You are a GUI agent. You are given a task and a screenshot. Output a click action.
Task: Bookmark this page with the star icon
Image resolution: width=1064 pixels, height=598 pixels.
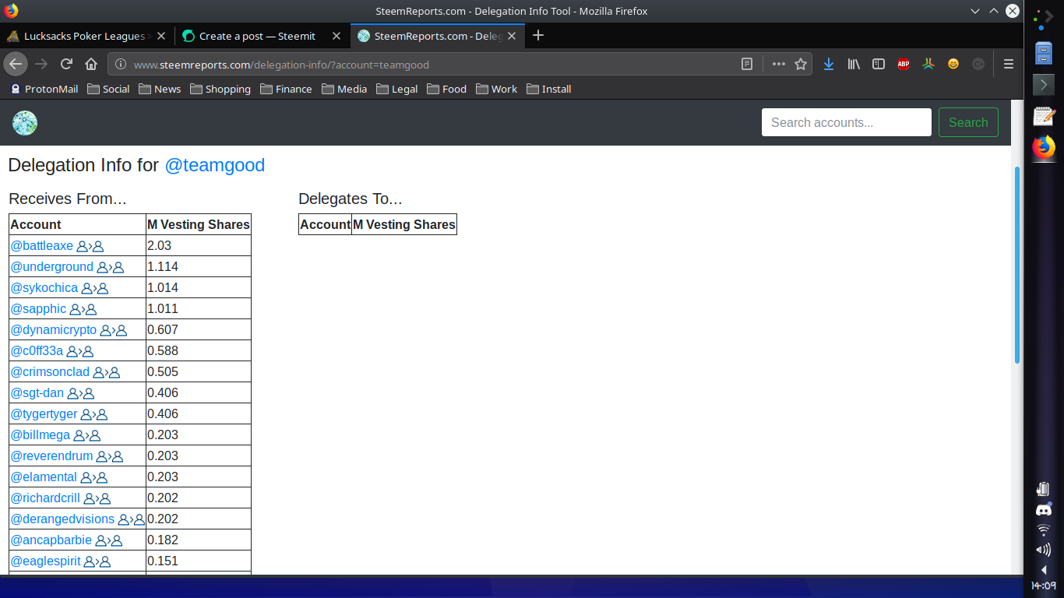(x=800, y=64)
